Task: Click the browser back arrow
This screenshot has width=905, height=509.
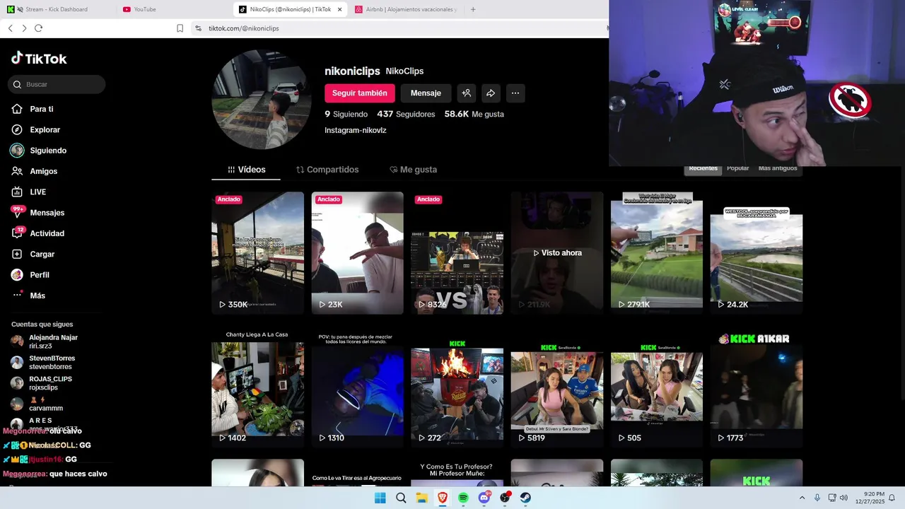Action: pyautogui.click(x=11, y=28)
